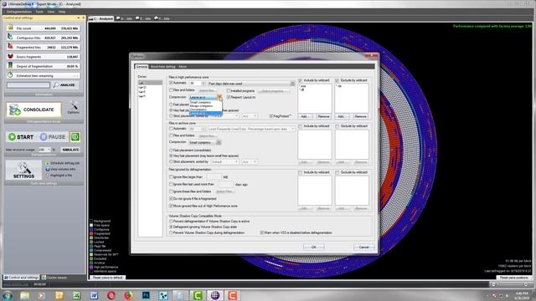The height and width of the screenshot is (301, 536).
Task: Click SIMULATE button
Action: pyautogui.click(x=70, y=150)
